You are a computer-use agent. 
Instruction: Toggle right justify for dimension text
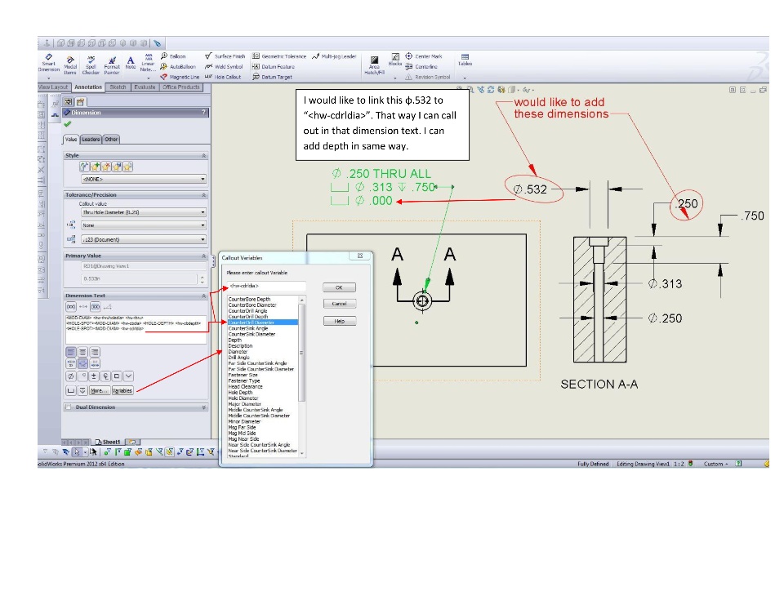[x=94, y=352]
